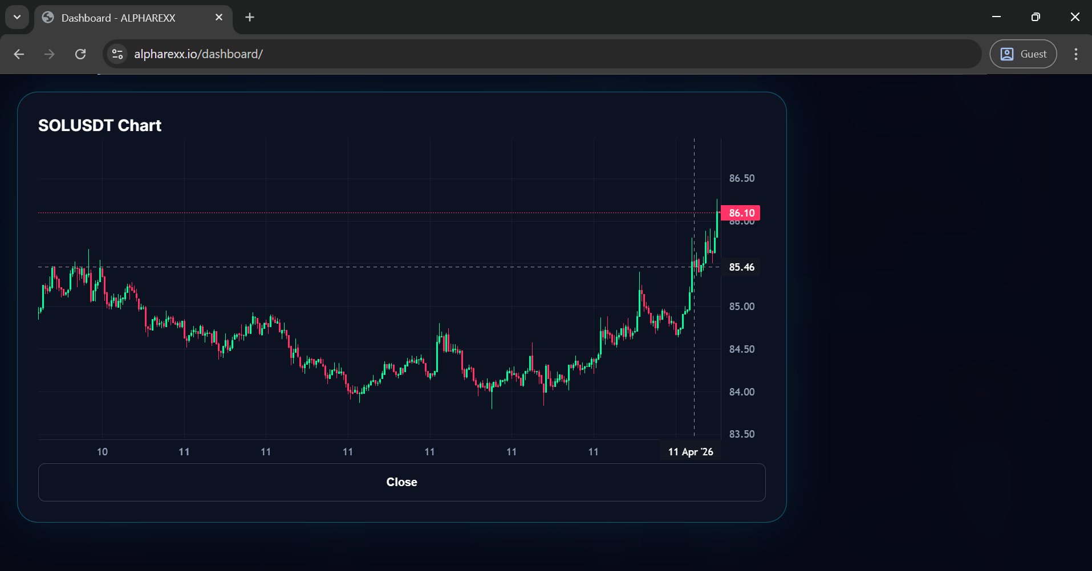Open site information icon in address bar
The image size is (1092, 571).
tap(117, 54)
